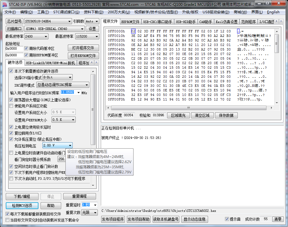The height and width of the screenshot is (227, 288).
Task: Enable 当目标文件变化时自动装载 checkbox
Action: pyautogui.click(x=7, y=220)
